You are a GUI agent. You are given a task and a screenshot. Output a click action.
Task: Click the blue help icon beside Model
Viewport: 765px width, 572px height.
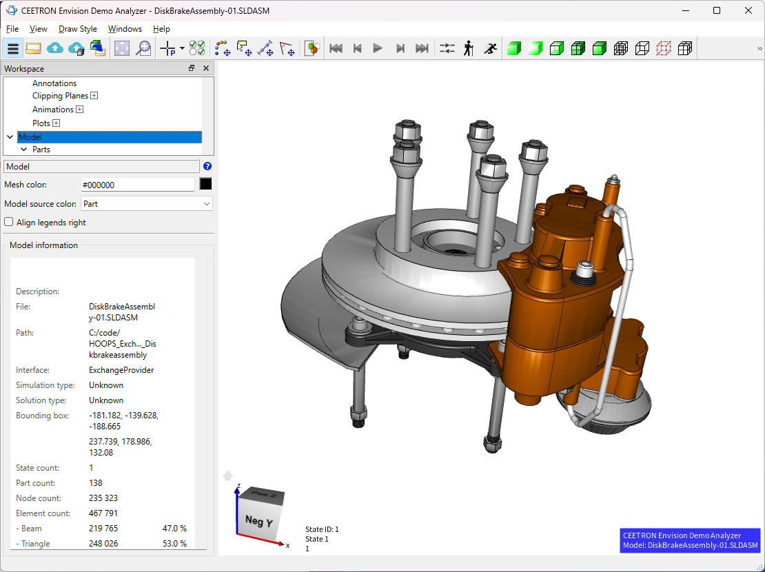(x=207, y=166)
